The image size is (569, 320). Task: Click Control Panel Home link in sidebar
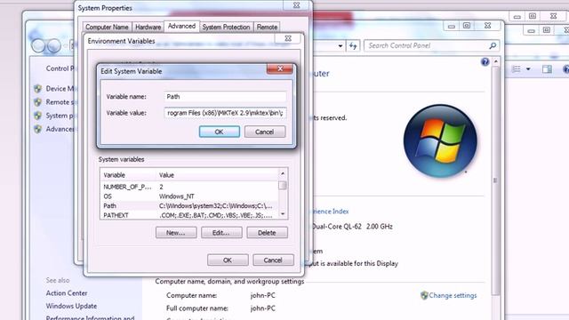pyautogui.click(x=60, y=68)
